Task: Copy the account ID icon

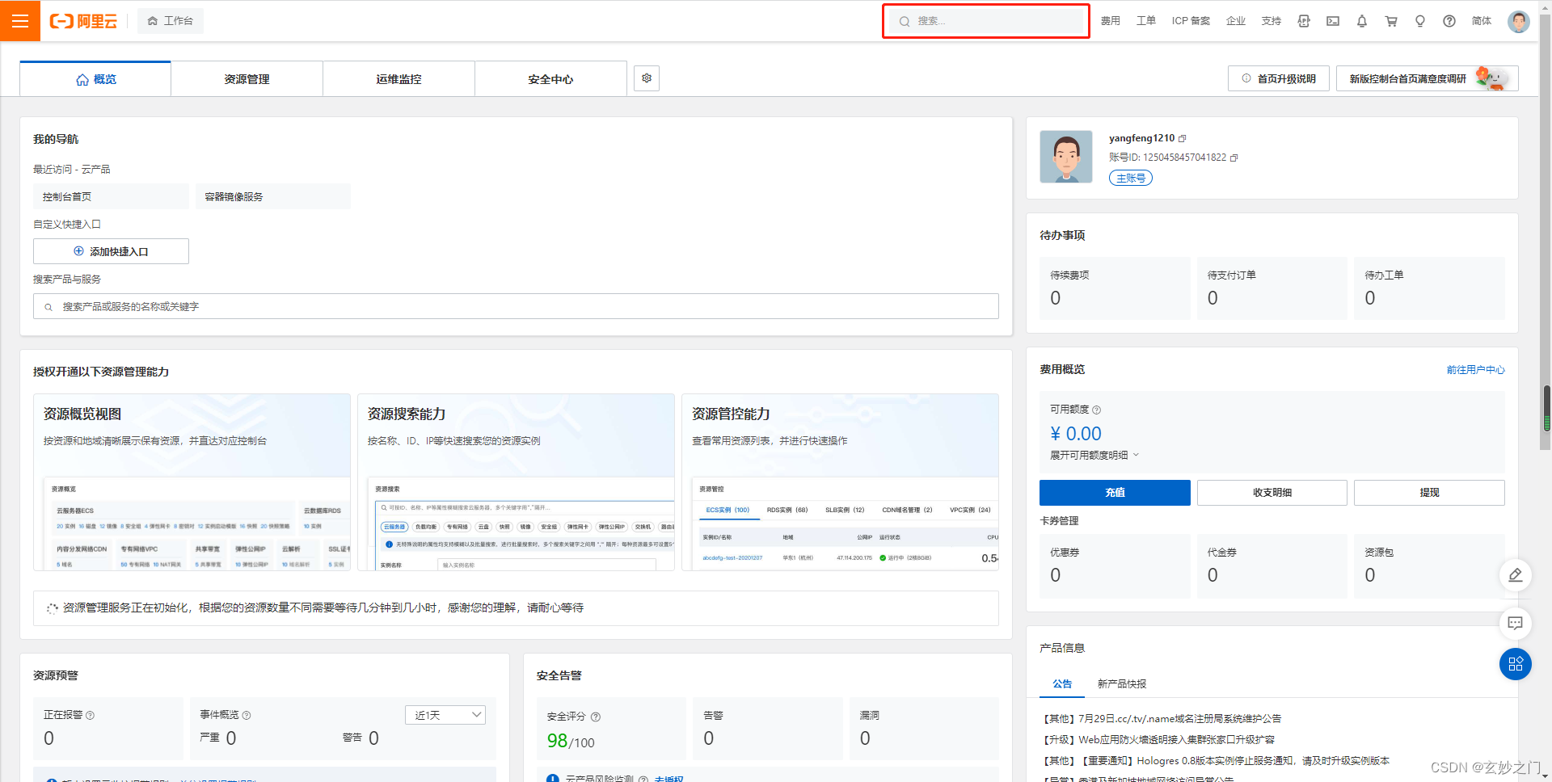Action: point(1234,158)
